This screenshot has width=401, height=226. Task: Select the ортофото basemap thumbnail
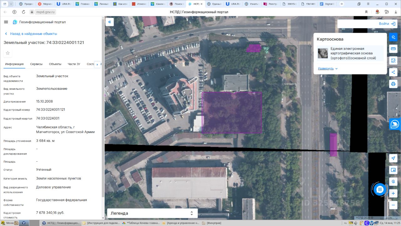(x=323, y=53)
